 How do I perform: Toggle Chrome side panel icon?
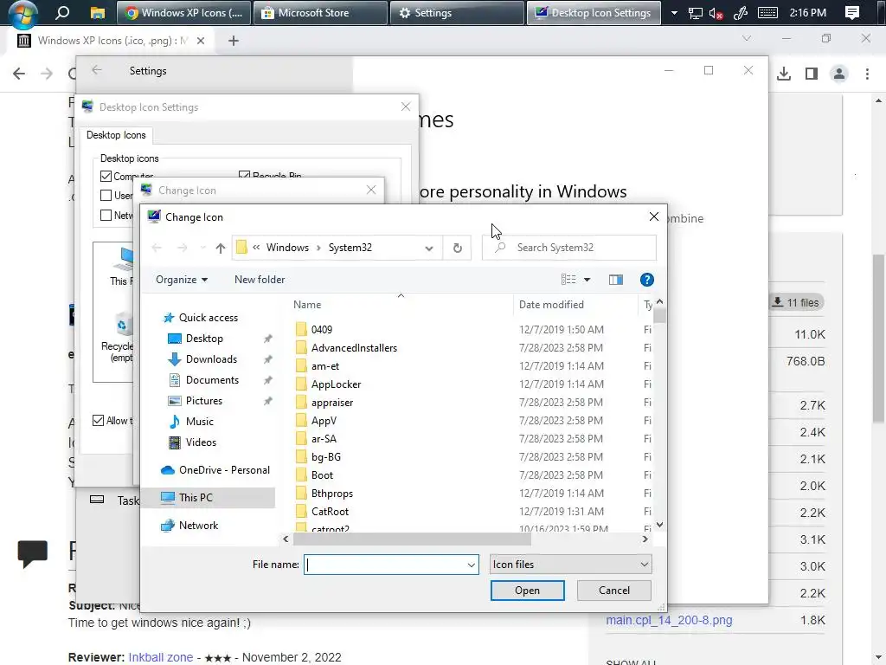(x=812, y=74)
